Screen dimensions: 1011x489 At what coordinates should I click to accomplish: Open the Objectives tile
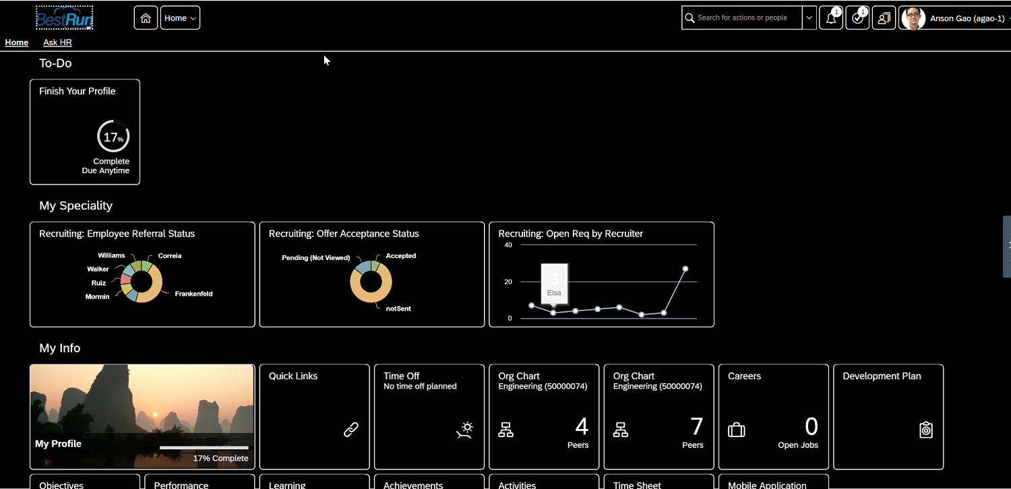(x=85, y=482)
